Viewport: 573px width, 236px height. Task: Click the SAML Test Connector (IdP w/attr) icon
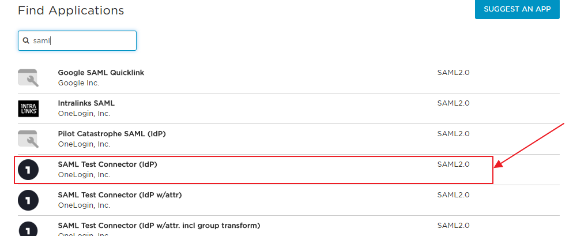tap(28, 200)
